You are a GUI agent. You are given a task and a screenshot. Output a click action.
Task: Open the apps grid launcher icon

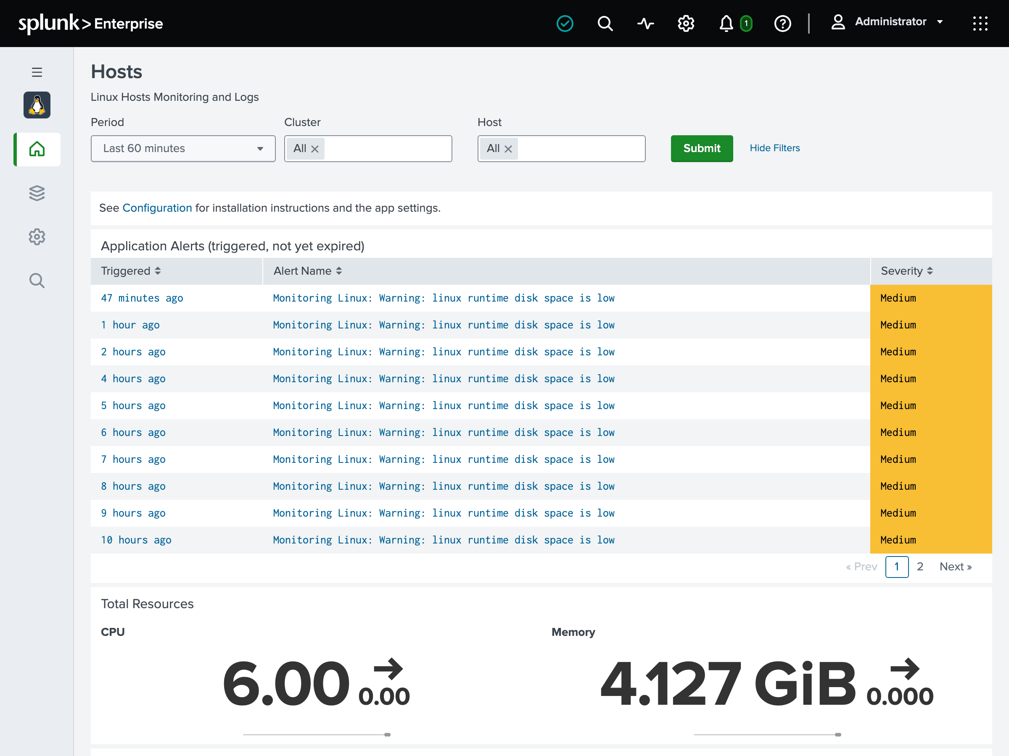(x=980, y=23)
